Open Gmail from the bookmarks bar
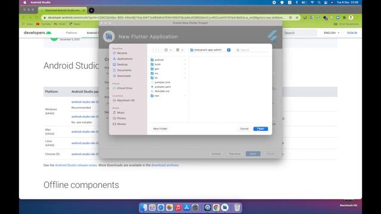Screen dimensions: 381x214 click(x=60, y=24)
